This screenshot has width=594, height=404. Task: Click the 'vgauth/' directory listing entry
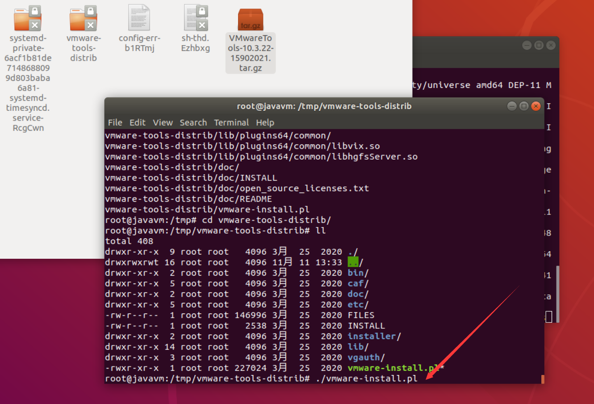pyautogui.click(x=366, y=358)
